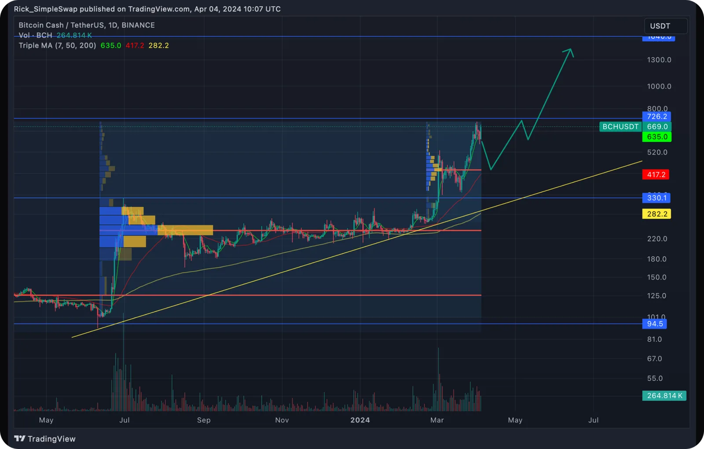Viewport: 704px width, 449px height.
Task: Click the Nov label on the time axis
Action: click(x=282, y=420)
